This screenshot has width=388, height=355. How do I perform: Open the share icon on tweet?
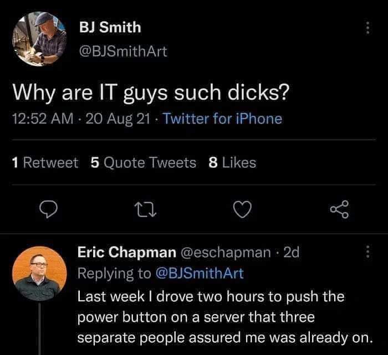coord(340,209)
